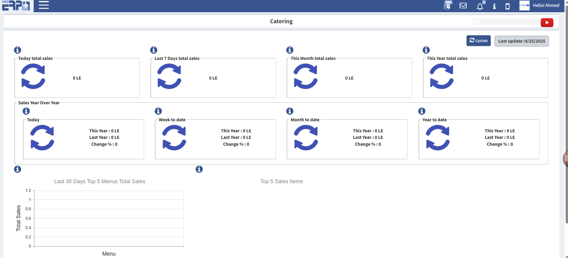Click the Update button
Screen dimensions: 568x258
(478, 41)
